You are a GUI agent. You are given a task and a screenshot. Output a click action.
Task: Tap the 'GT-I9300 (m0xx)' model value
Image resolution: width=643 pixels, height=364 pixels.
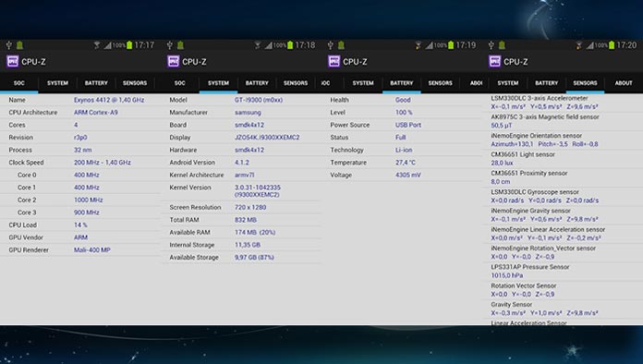[x=259, y=100]
